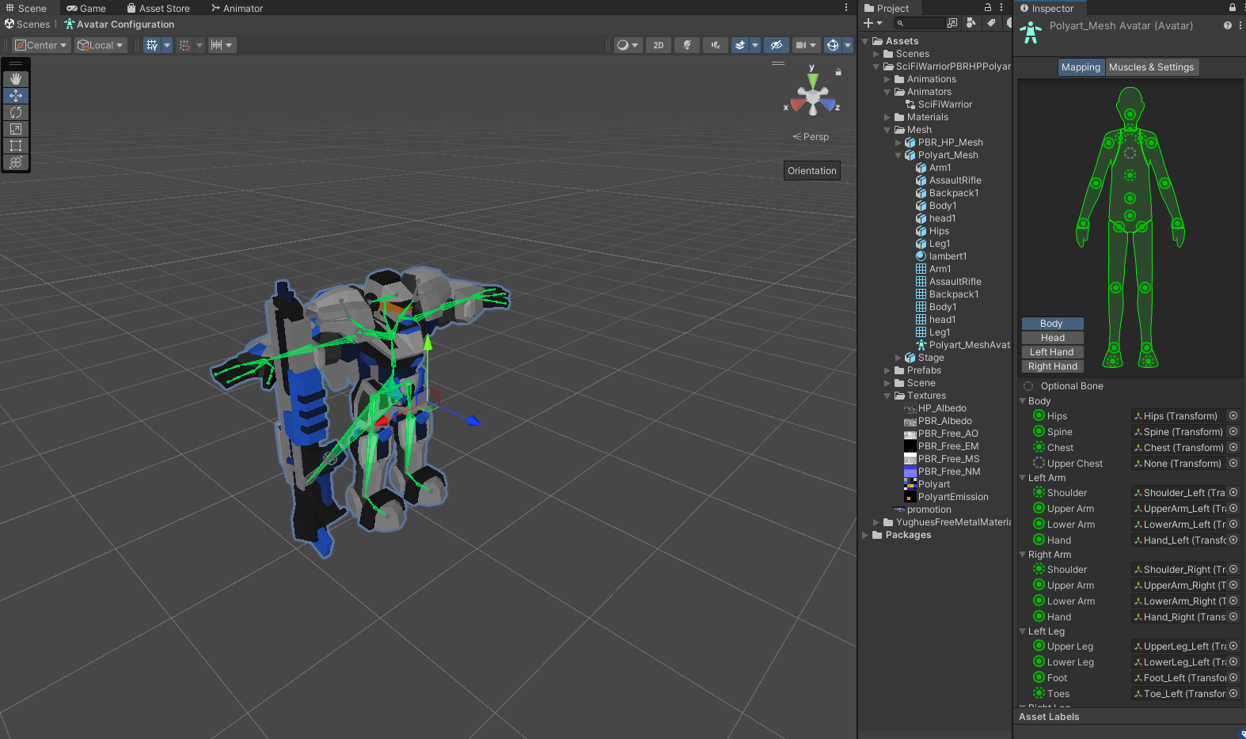
Task: Switch projection via Persp label
Action: [x=811, y=137]
